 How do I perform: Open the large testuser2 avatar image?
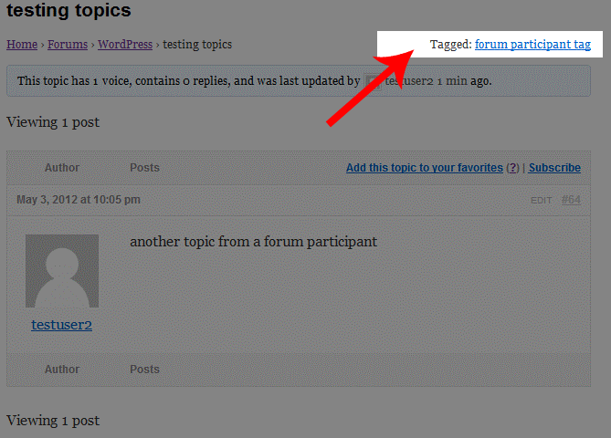62,271
